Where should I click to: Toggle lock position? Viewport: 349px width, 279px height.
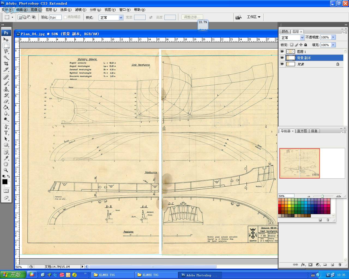coord(301,45)
